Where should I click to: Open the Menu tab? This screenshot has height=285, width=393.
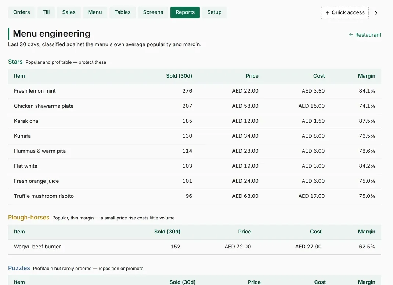(95, 12)
